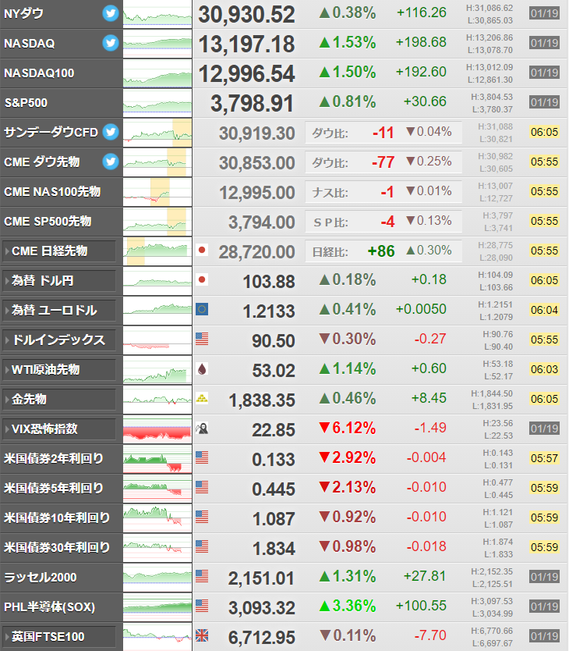Select the NYダウ label
Viewport: 569px width, 651px height.
click(23, 14)
